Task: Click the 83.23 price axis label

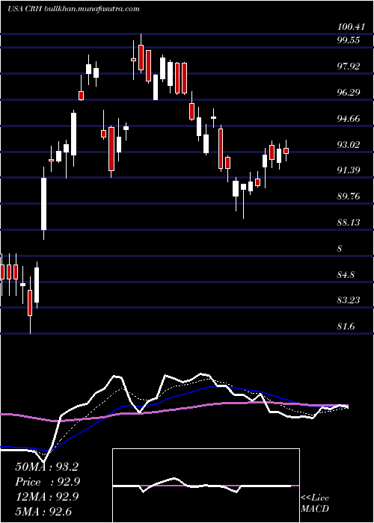Action: [349, 300]
